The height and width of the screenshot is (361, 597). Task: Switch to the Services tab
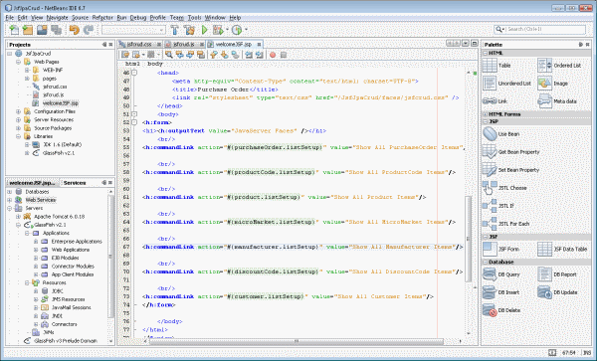pyautogui.click(x=75, y=183)
